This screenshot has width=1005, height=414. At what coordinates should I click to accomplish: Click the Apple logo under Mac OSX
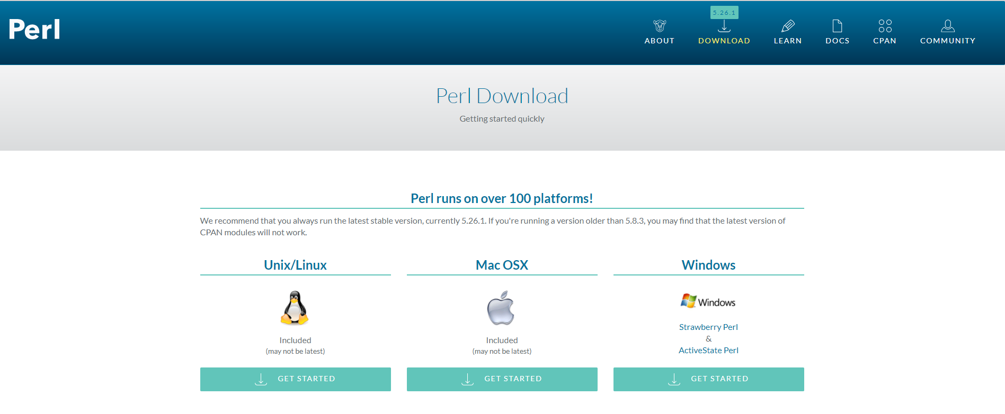pos(501,308)
